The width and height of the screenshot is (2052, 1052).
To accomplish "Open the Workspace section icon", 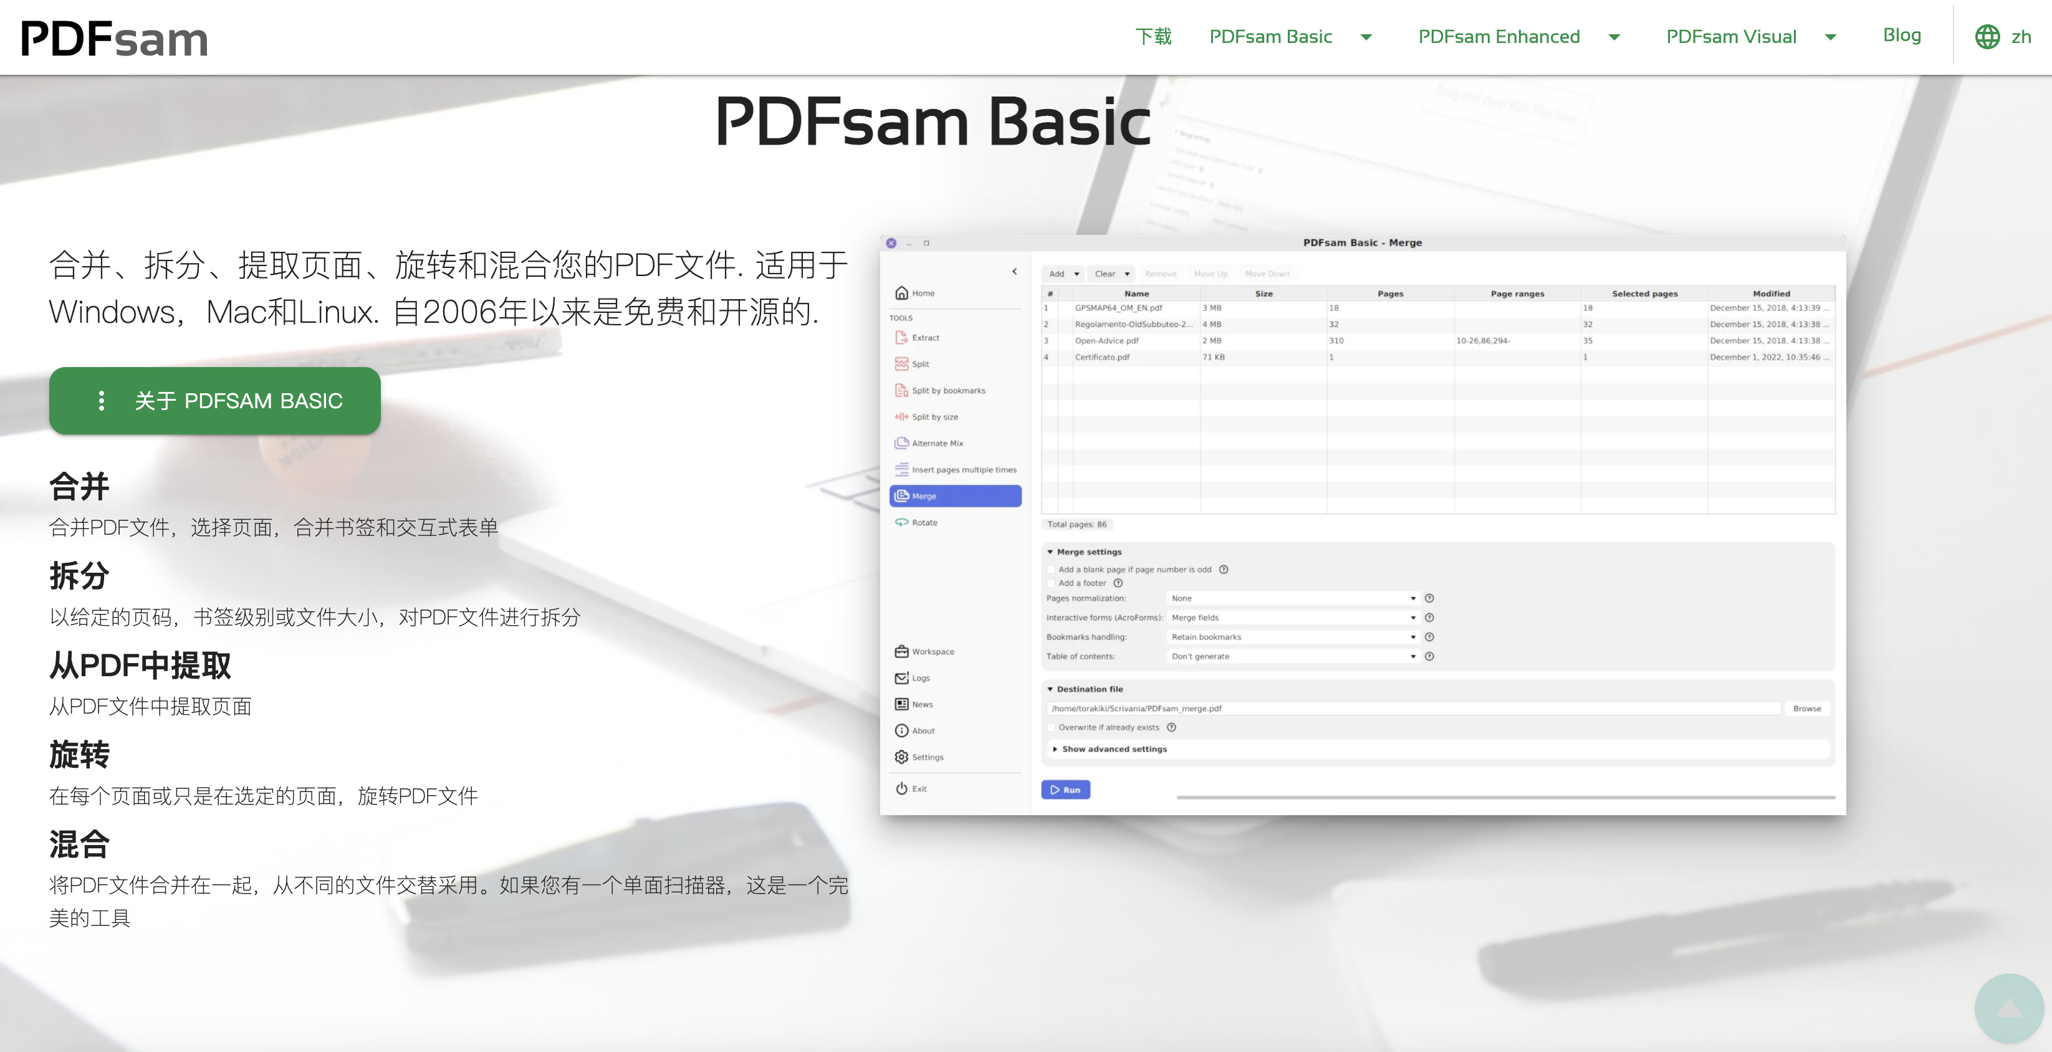I will [902, 651].
